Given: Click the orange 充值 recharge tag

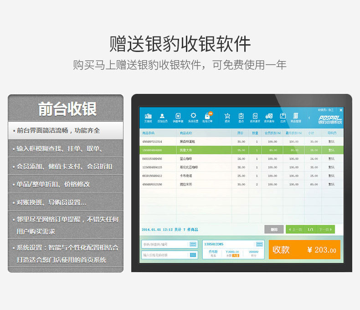Looking at the screenshot, I should point(236,255).
